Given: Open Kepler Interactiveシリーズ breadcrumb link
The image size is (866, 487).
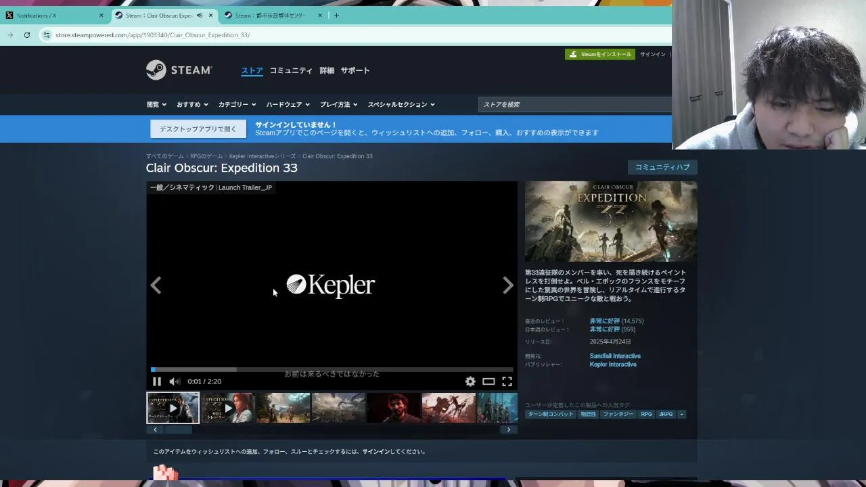Looking at the screenshot, I should pyautogui.click(x=263, y=156).
